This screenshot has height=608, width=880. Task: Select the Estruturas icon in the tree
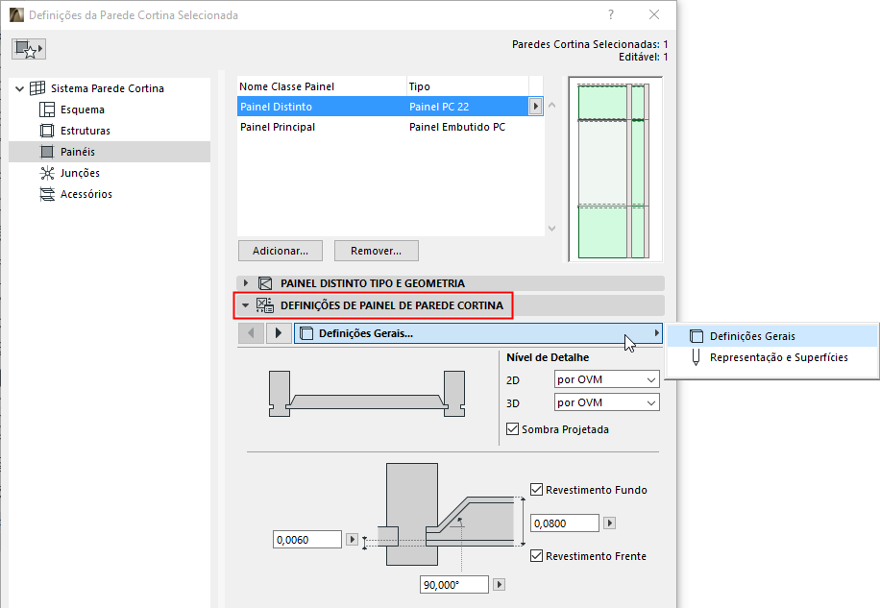tap(47, 130)
